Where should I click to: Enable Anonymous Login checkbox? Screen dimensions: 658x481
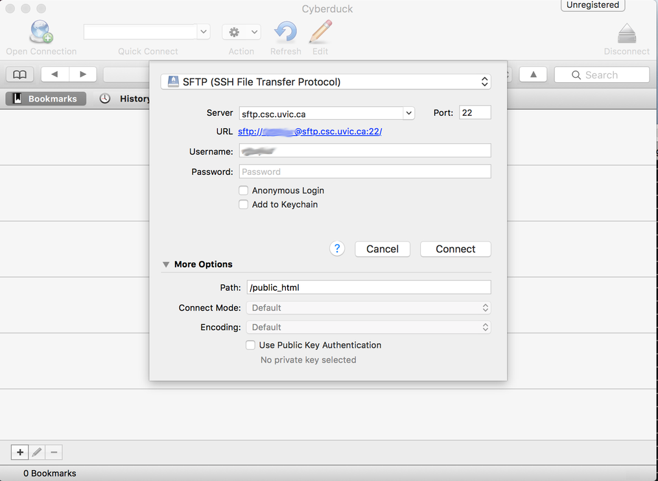[243, 190]
